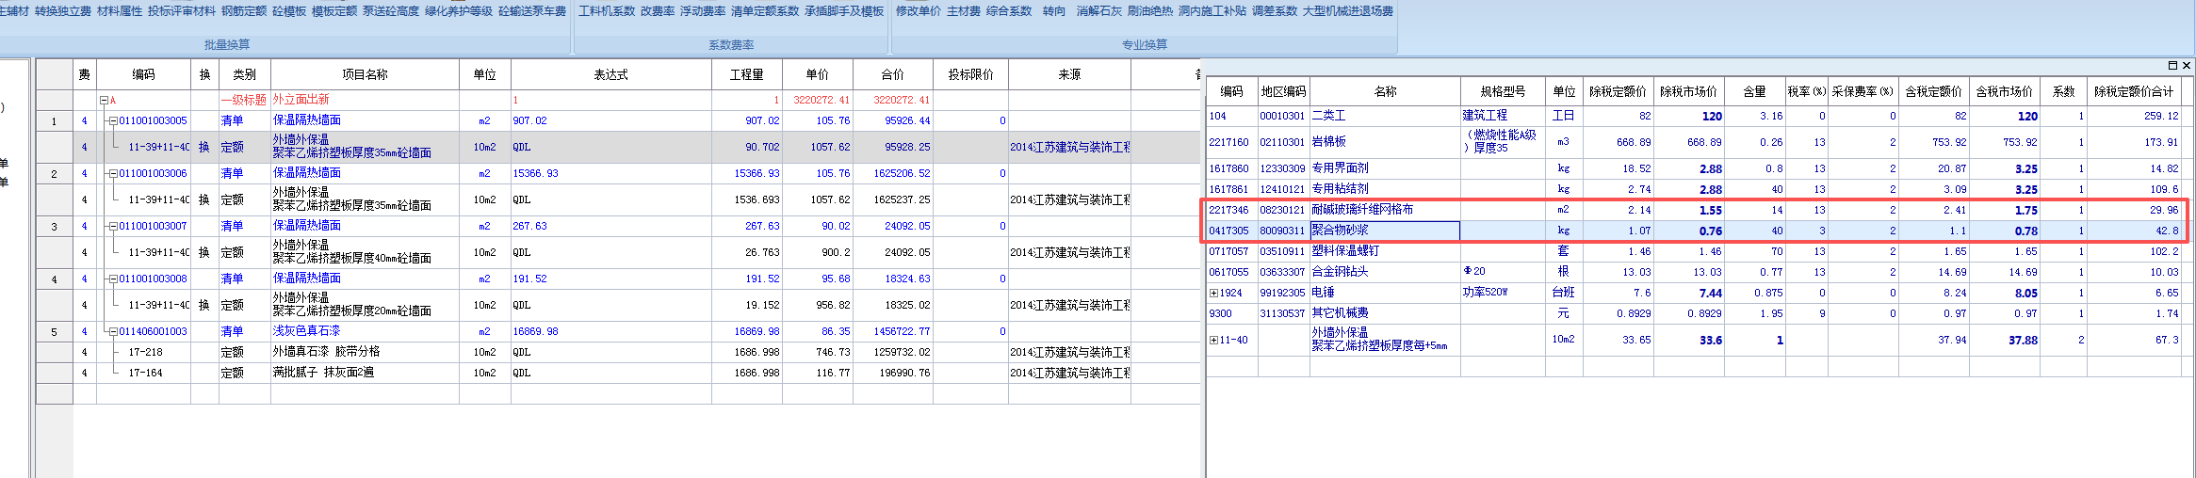This screenshot has height=478, width=2196.
Task: Collapse item 011001003005 tree node
Action: [113, 120]
